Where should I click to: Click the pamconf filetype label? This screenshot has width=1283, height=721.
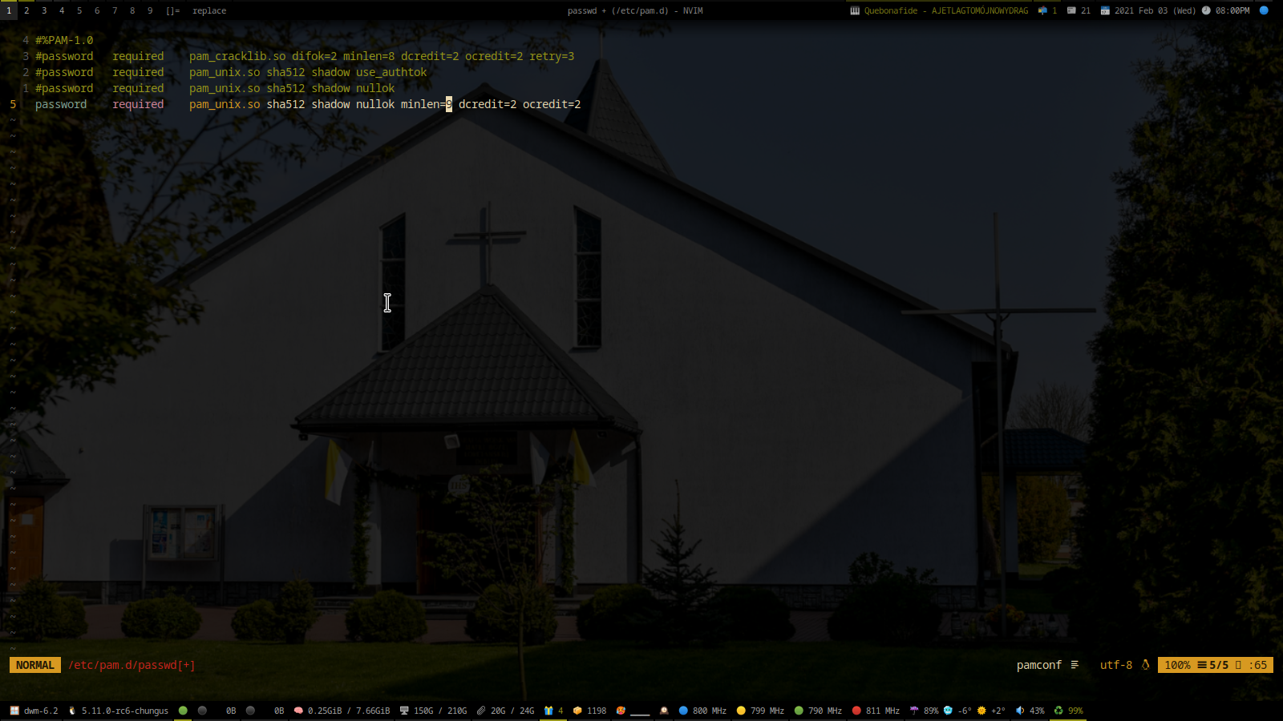pos(1038,665)
